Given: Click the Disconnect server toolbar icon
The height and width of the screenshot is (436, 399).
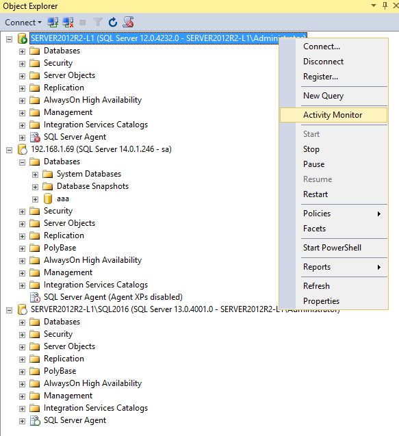Looking at the screenshot, I should point(68,22).
